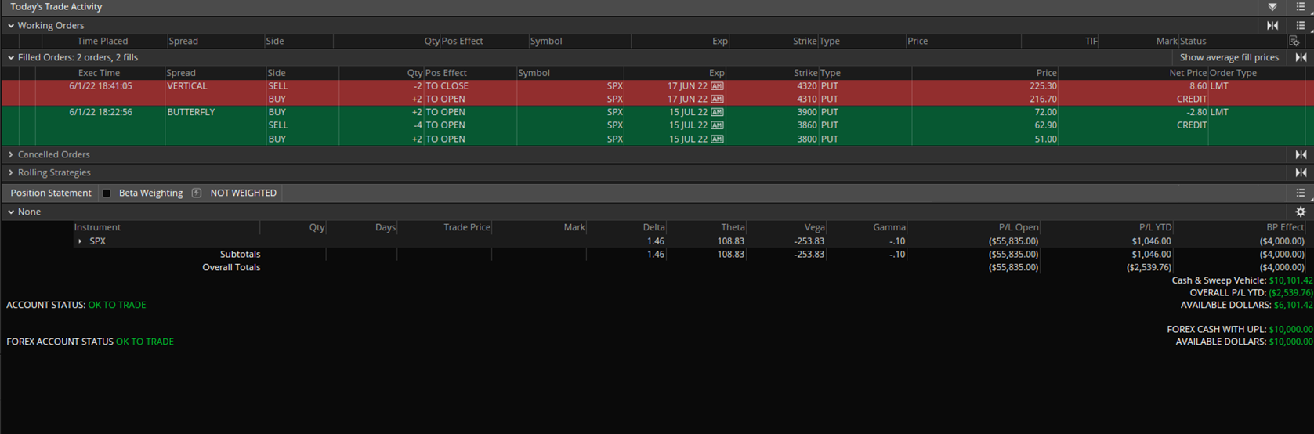
Task: Click the collapse arrows icon in Rolling Strategies row
Action: pos(1301,172)
